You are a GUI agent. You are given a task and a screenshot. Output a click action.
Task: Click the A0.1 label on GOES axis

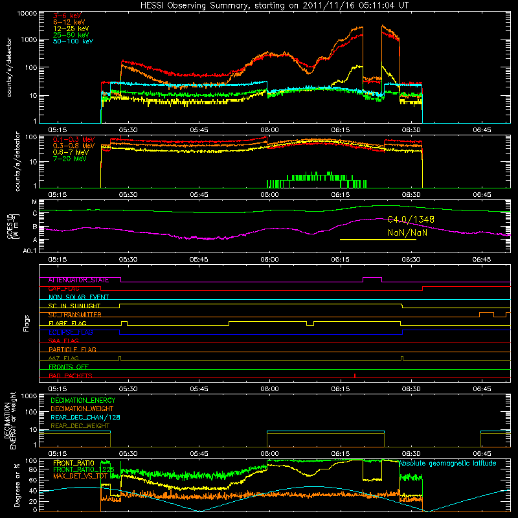pyautogui.click(x=30, y=251)
